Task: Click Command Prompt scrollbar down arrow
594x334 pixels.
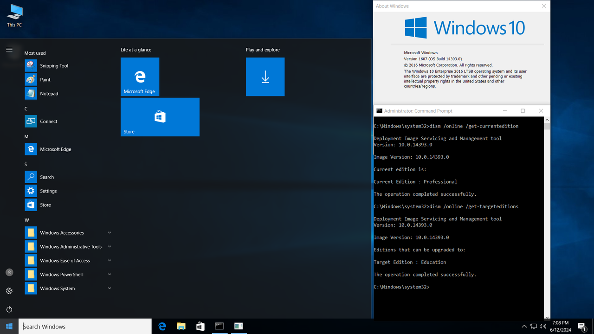Action: [x=547, y=317]
